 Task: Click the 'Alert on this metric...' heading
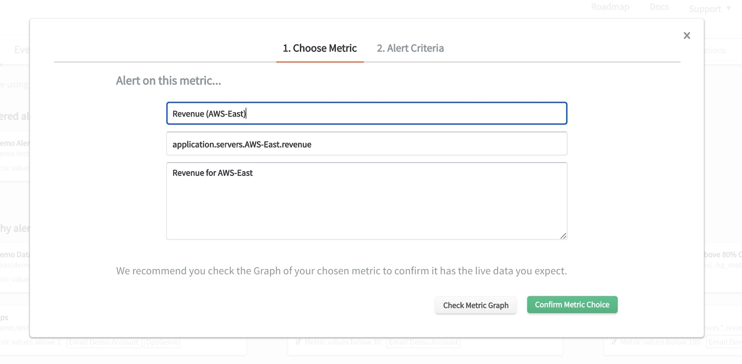click(x=168, y=81)
